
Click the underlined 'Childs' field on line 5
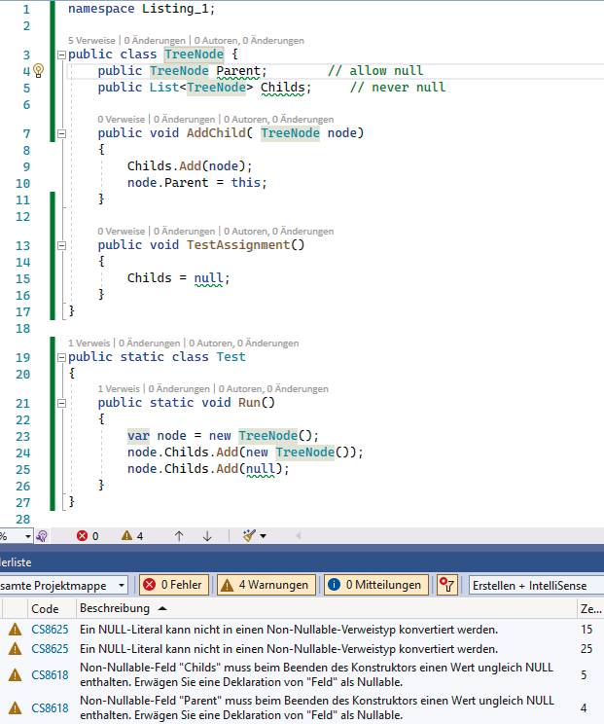[282, 88]
